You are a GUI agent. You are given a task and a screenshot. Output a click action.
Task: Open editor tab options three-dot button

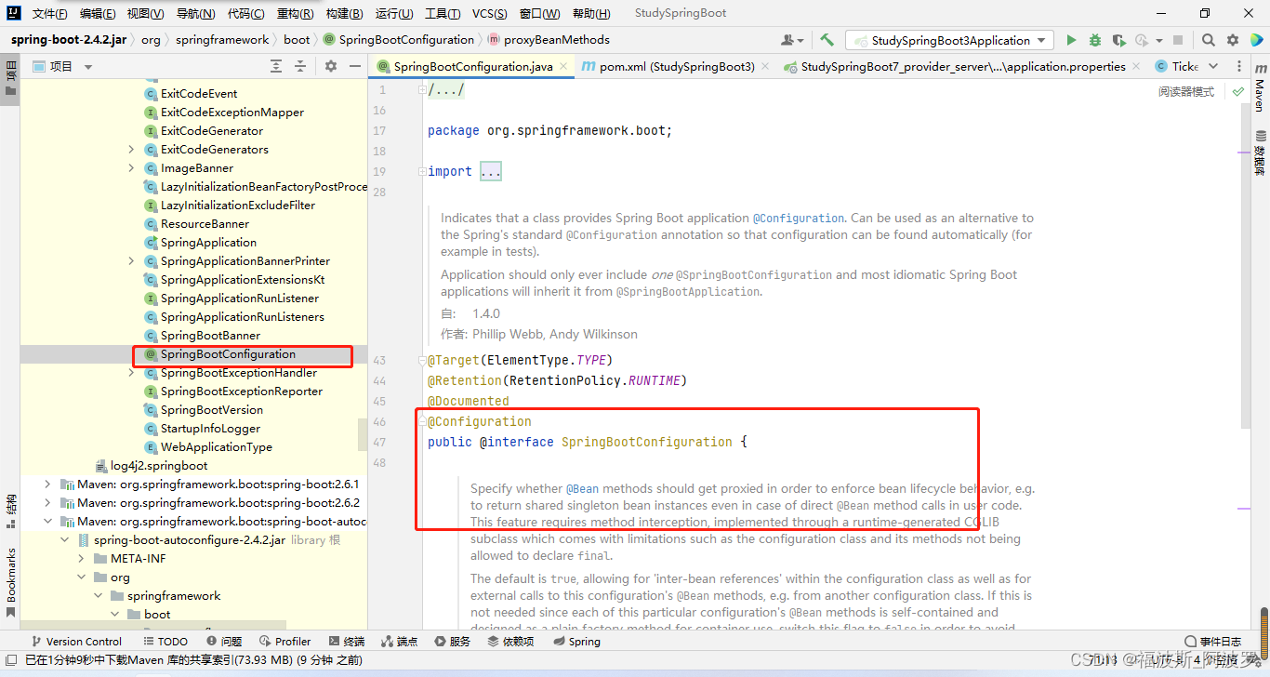(1238, 66)
